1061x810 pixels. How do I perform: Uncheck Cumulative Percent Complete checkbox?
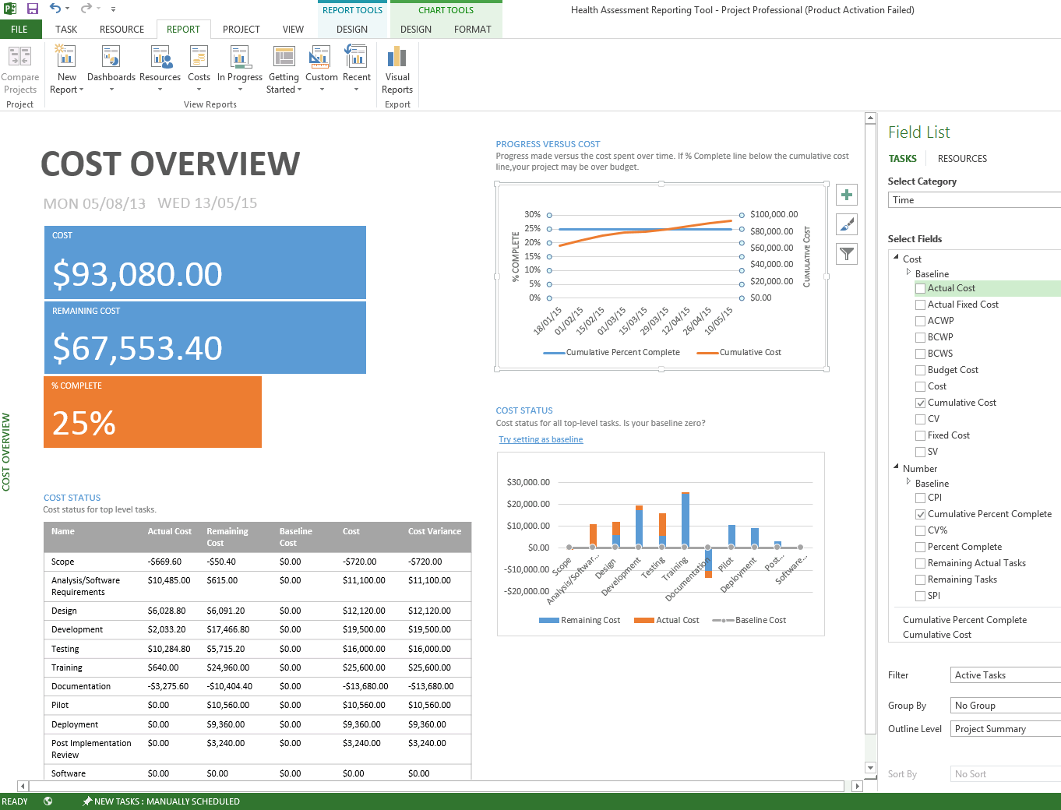pos(921,514)
